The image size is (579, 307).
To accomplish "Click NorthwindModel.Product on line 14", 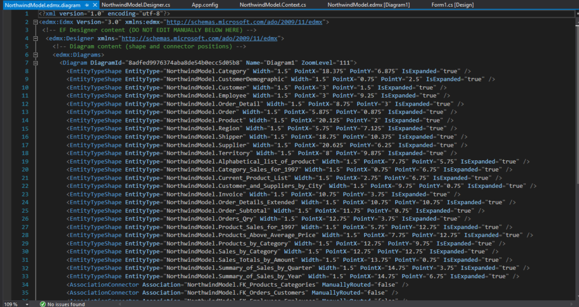I will point(205,121).
